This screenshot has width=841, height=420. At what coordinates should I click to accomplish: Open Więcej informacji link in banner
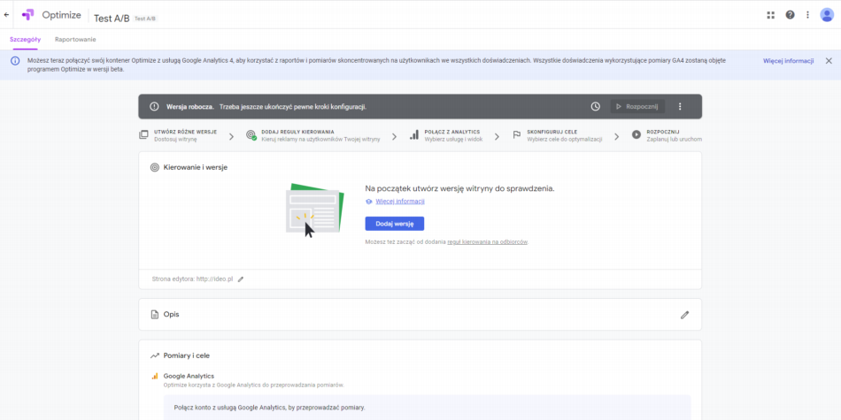[788, 61]
